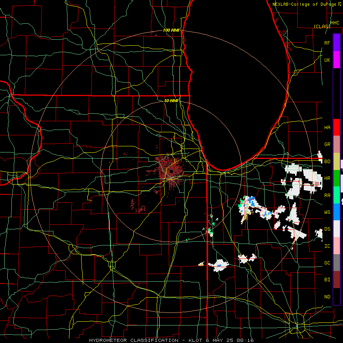Click the UK legend label
This screenshot has width=343, height=343.
click(327, 60)
